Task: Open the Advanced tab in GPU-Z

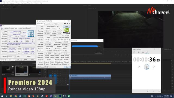Action: tap(51, 24)
